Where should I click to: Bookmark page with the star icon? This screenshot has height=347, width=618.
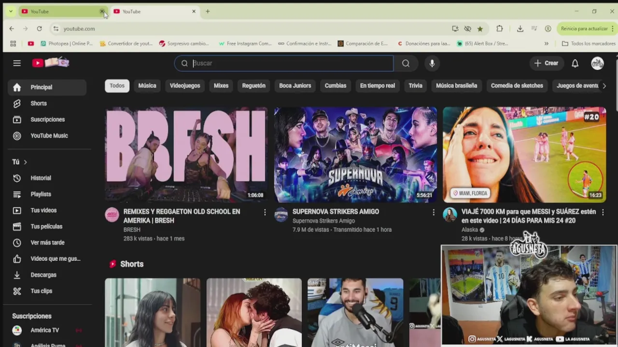point(480,28)
